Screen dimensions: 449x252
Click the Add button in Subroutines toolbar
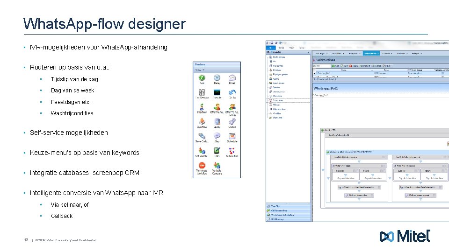pos(336,66)
